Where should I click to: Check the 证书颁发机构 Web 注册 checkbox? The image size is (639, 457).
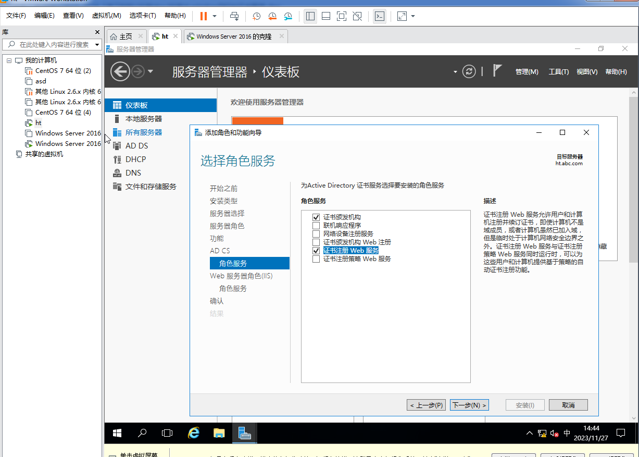tap(316, 242)
